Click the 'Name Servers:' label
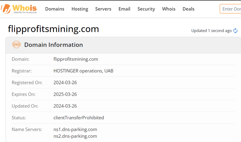Screen dimensions: 241x142 click(x=27, y=129)
